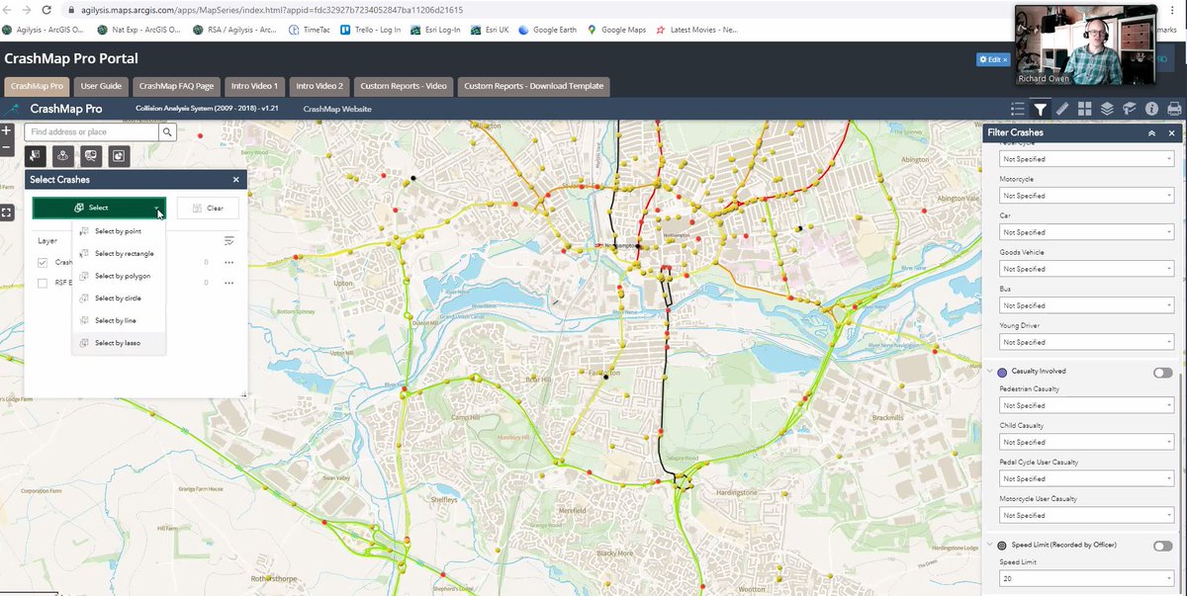This screenshot has height=596, width=1187.
Task: Click the green Select button
Action: point(98,208)
